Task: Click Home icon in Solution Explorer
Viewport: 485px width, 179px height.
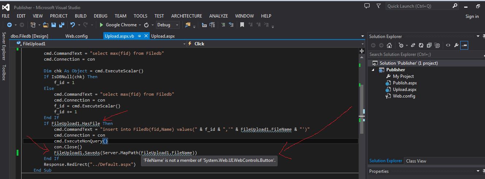Action: (x=389, y=45)
